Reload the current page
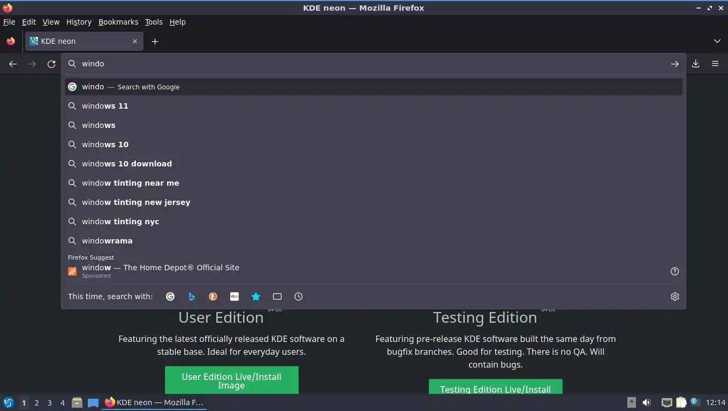Image resolution: width=728 pixels, height=411 pixels. point(51,64)
